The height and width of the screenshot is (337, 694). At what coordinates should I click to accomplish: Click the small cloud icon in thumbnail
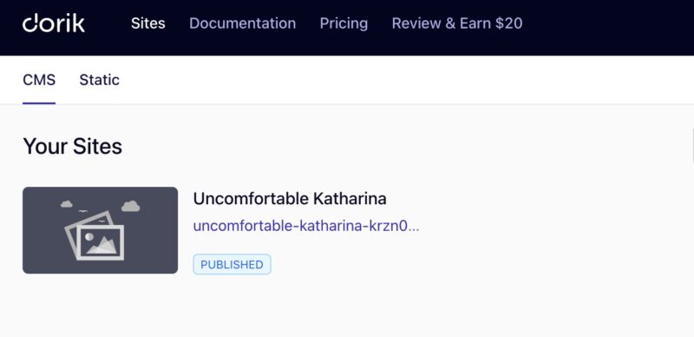(67, 203)
